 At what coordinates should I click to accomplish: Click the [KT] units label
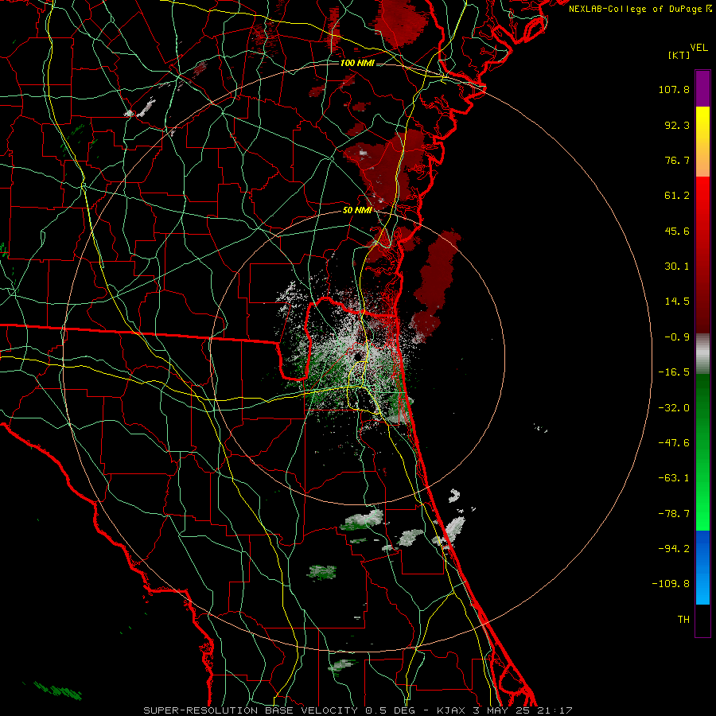679,55
